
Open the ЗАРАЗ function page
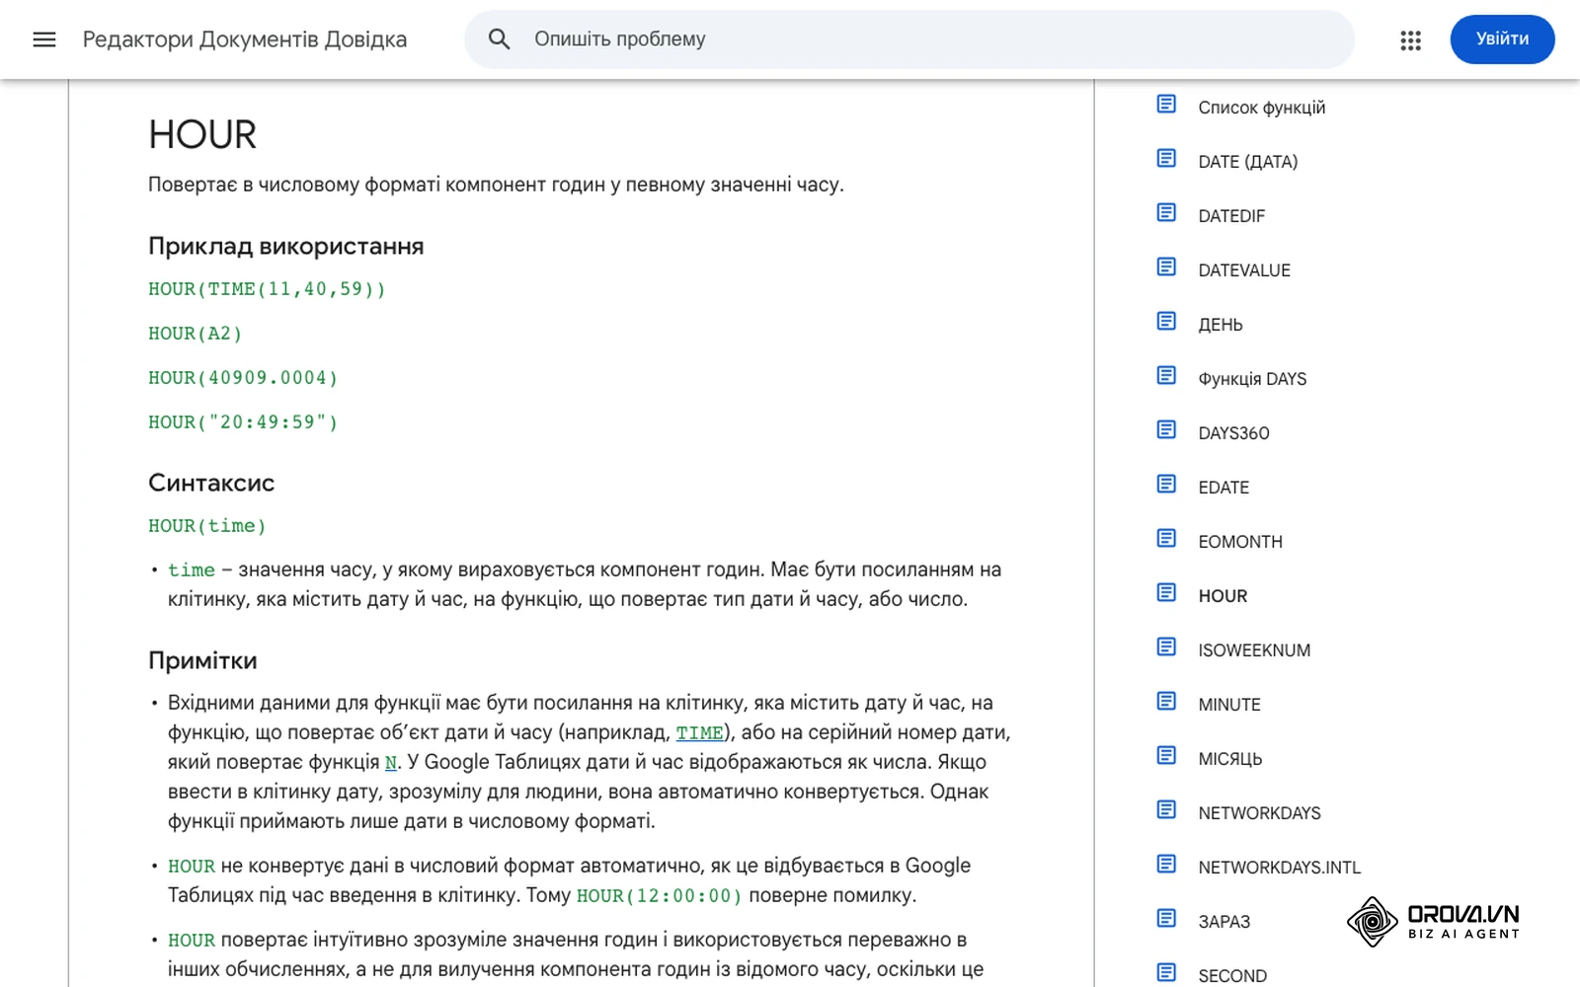click(1224, 922)
